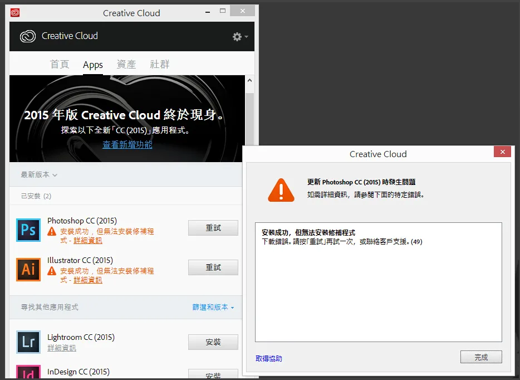
Task: Open 詳細資訊 link under Illustrator CC
Action: click(88, 280)
